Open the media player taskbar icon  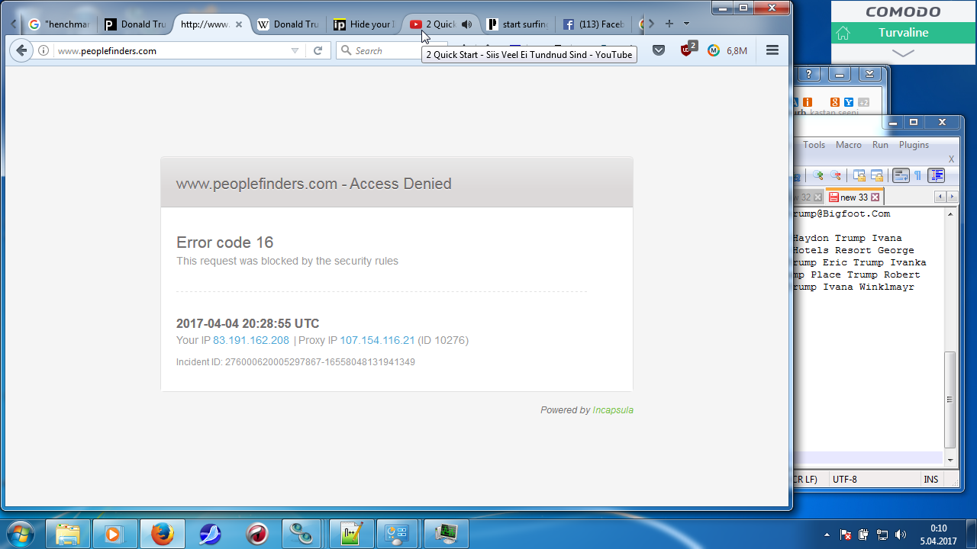tap(114, 534)
